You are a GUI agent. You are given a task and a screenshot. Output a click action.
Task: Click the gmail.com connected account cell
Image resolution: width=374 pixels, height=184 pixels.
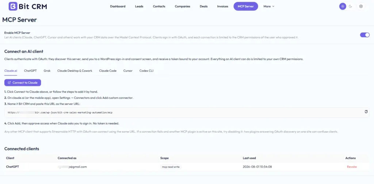click(72, 167)
